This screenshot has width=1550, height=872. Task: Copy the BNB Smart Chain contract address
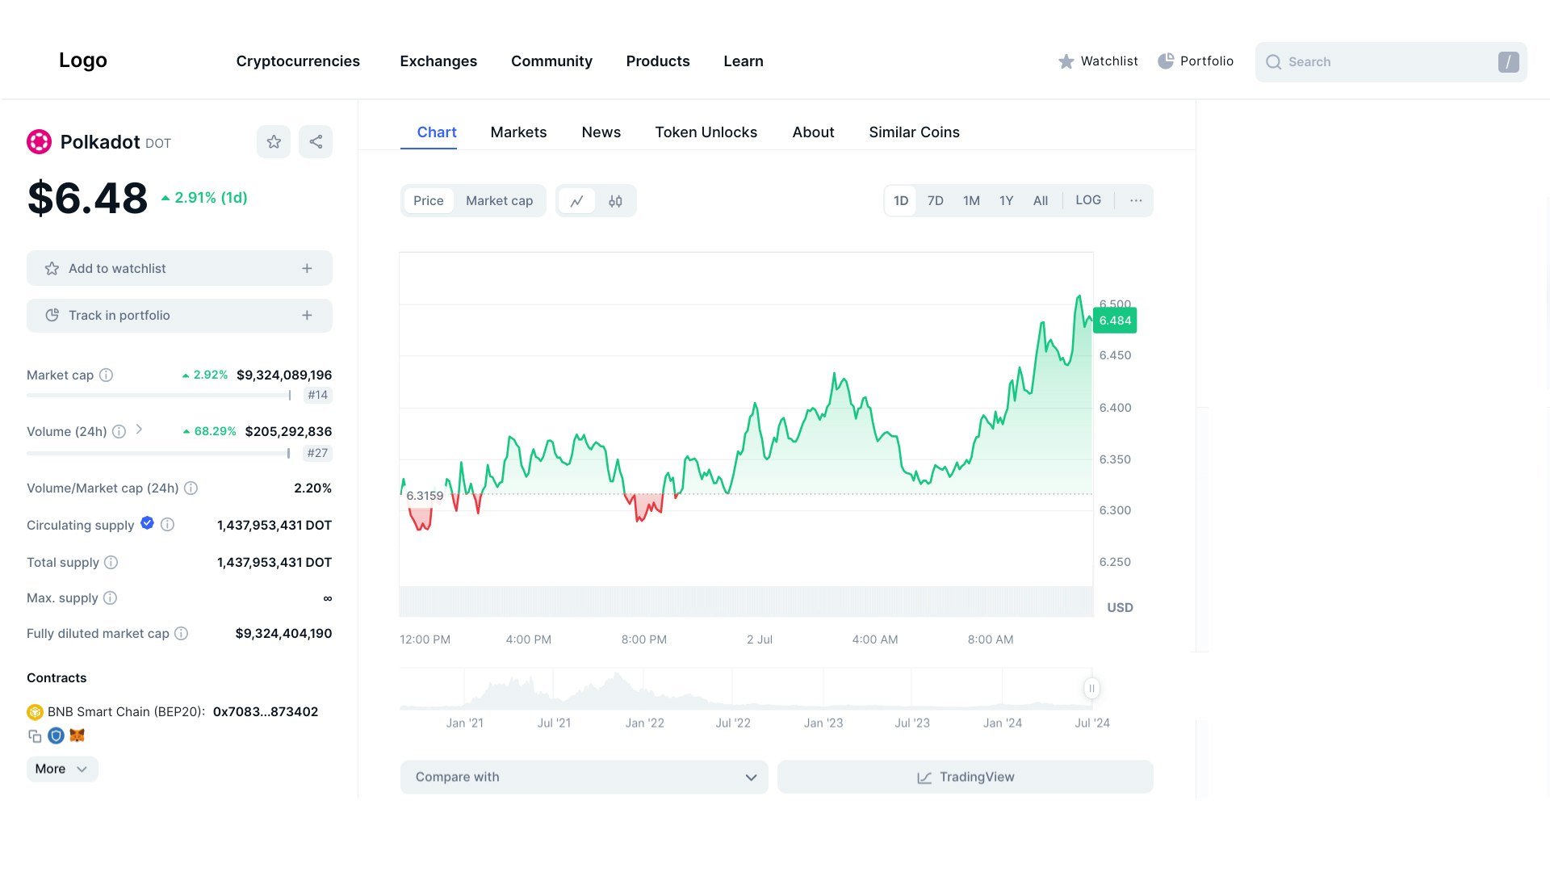34,736
